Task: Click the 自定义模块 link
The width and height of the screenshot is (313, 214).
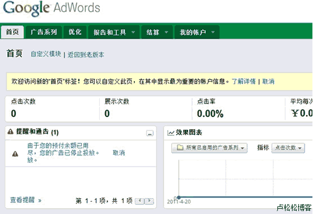Action: [x=46, y=54]
